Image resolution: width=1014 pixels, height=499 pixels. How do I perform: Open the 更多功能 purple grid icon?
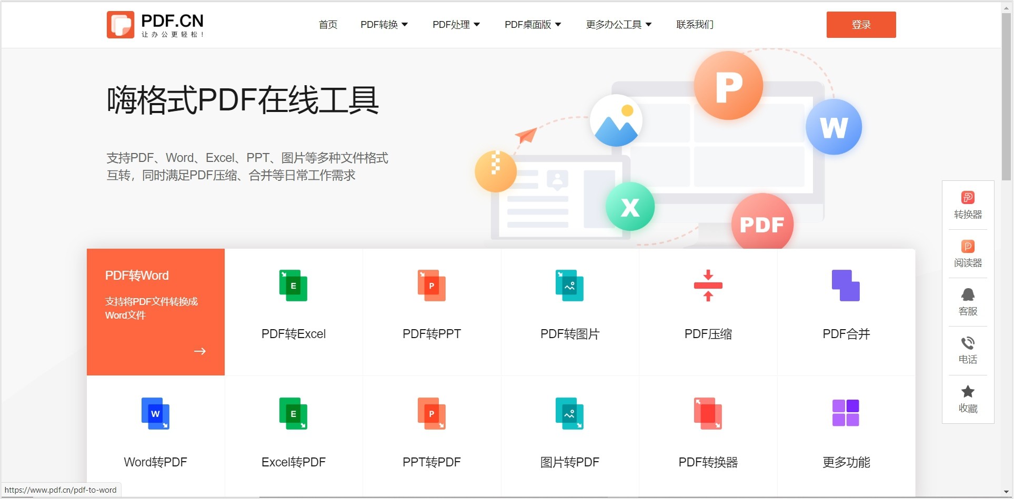click(846, 413)
